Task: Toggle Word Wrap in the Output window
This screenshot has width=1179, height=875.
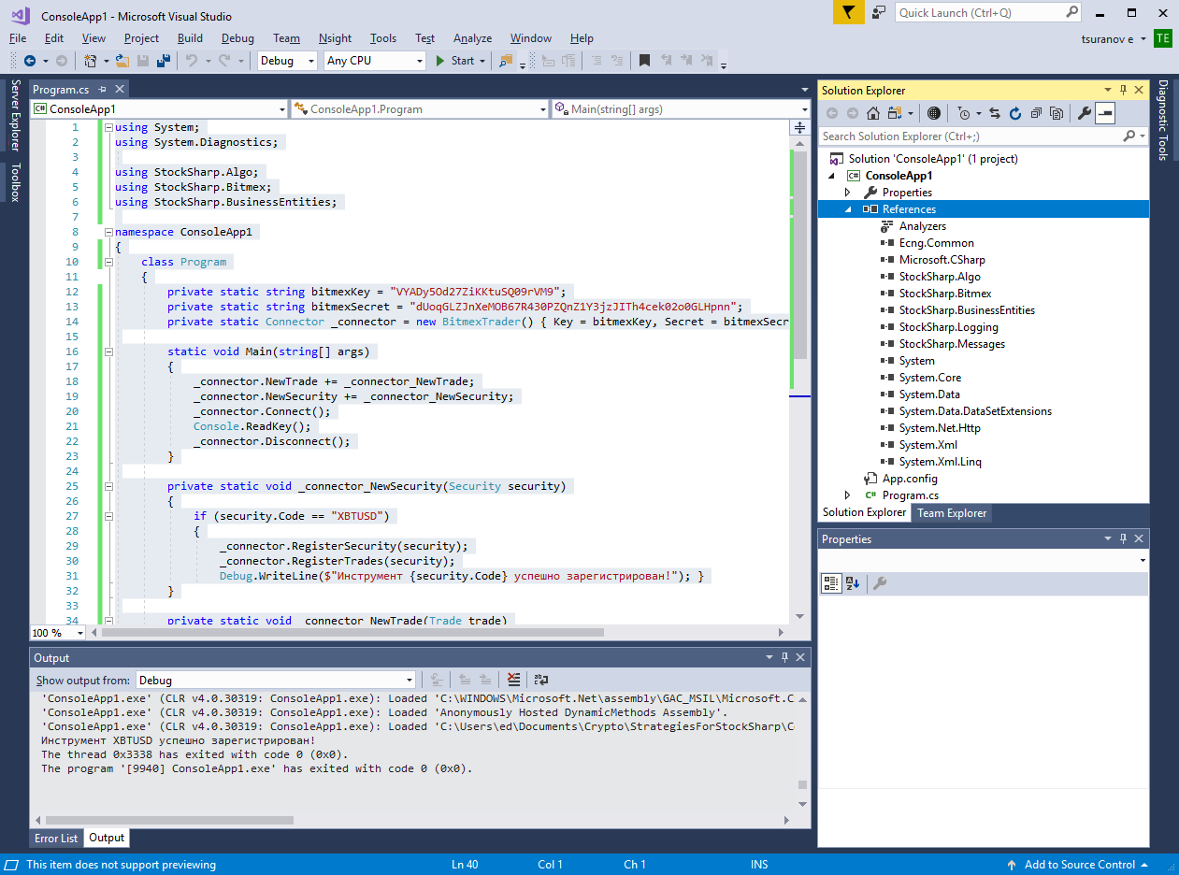Action: click(540, 680)
